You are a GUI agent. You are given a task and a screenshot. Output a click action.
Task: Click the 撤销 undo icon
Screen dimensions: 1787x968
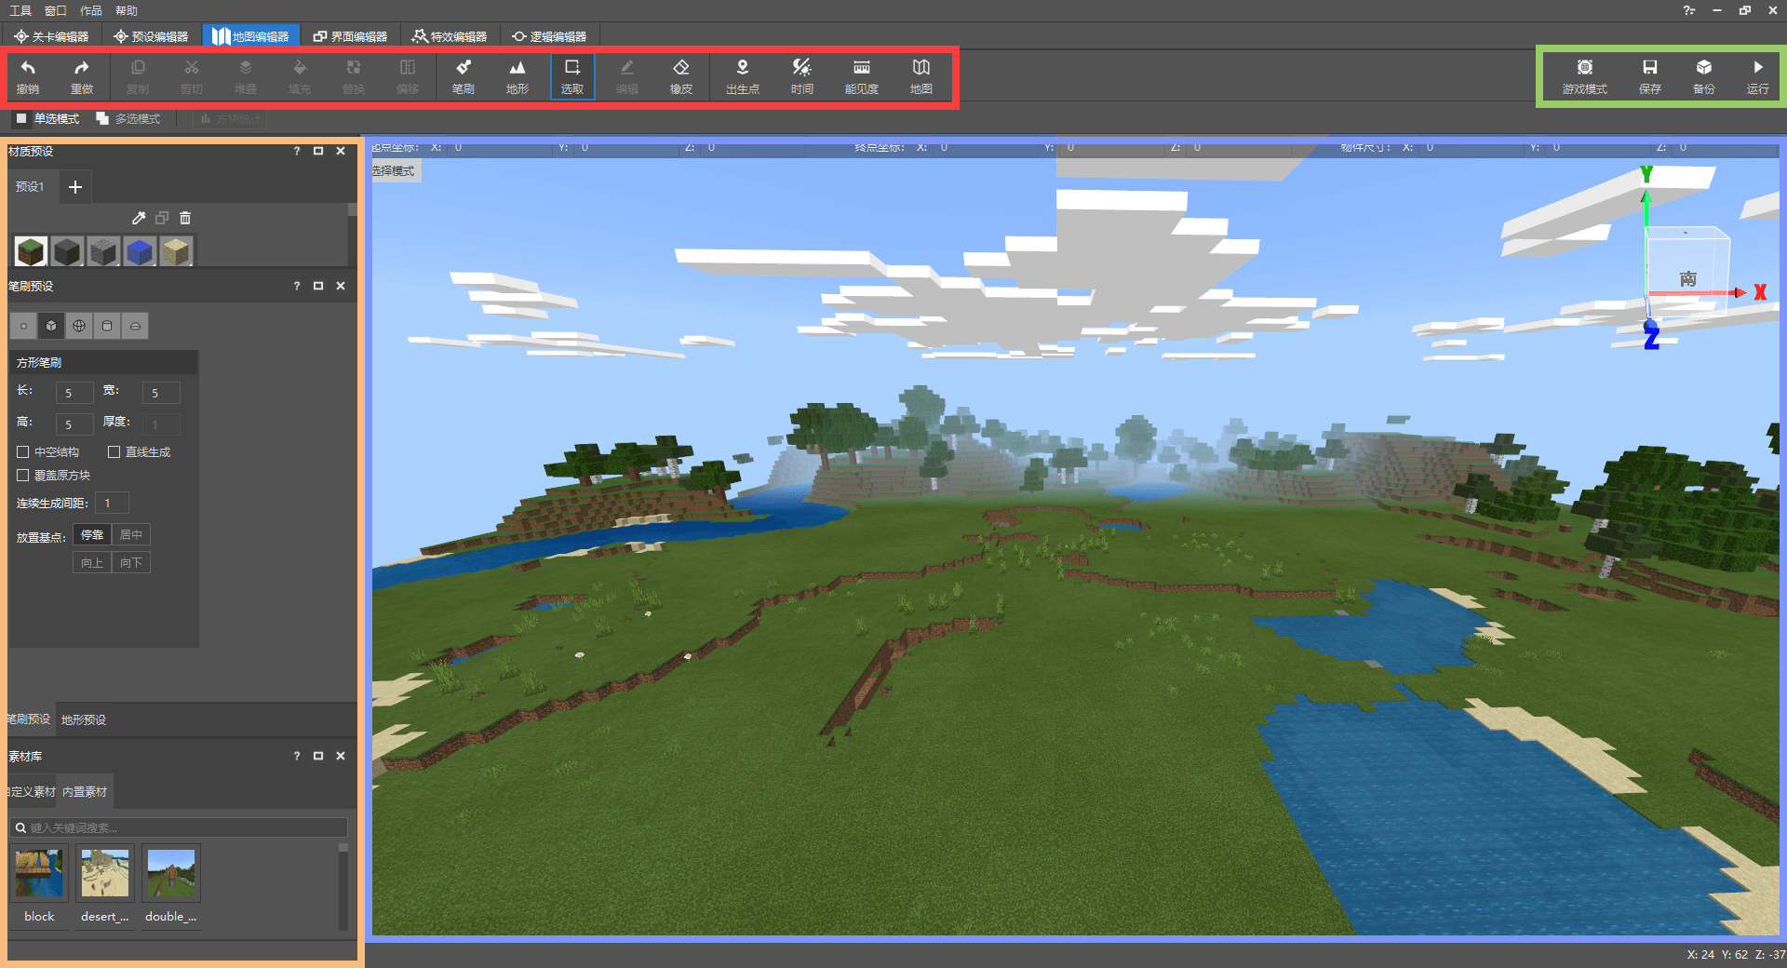tap(28, 68)
